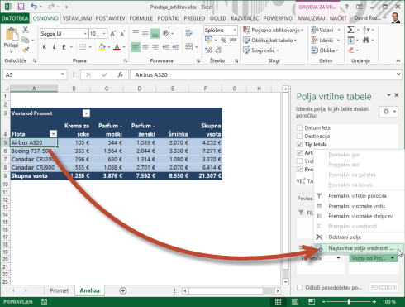Pick the yellow fill color button
This screenshot has height=307, width=405.
102,47
